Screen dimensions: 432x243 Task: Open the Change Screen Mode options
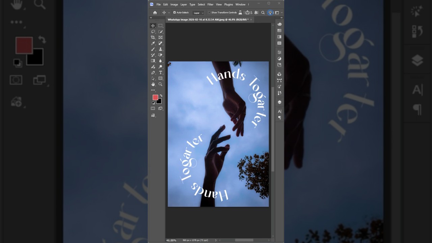click(160, 108)
